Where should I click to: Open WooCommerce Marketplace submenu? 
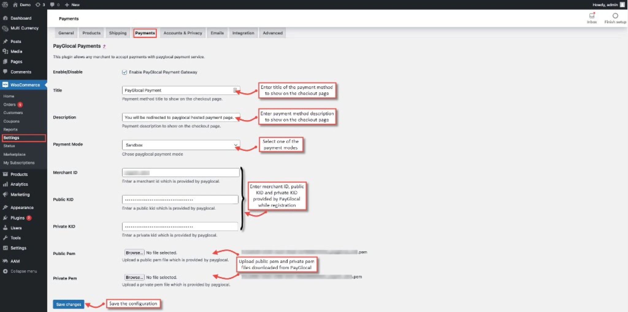click(14, 154)
